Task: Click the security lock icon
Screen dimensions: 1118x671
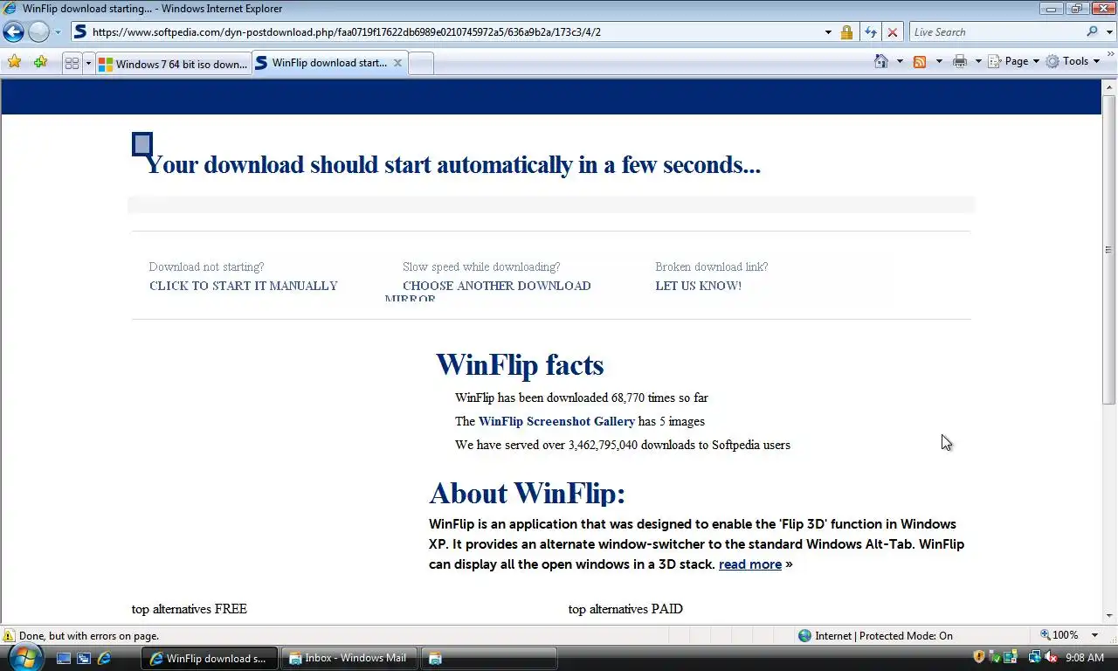Action: 846,32
